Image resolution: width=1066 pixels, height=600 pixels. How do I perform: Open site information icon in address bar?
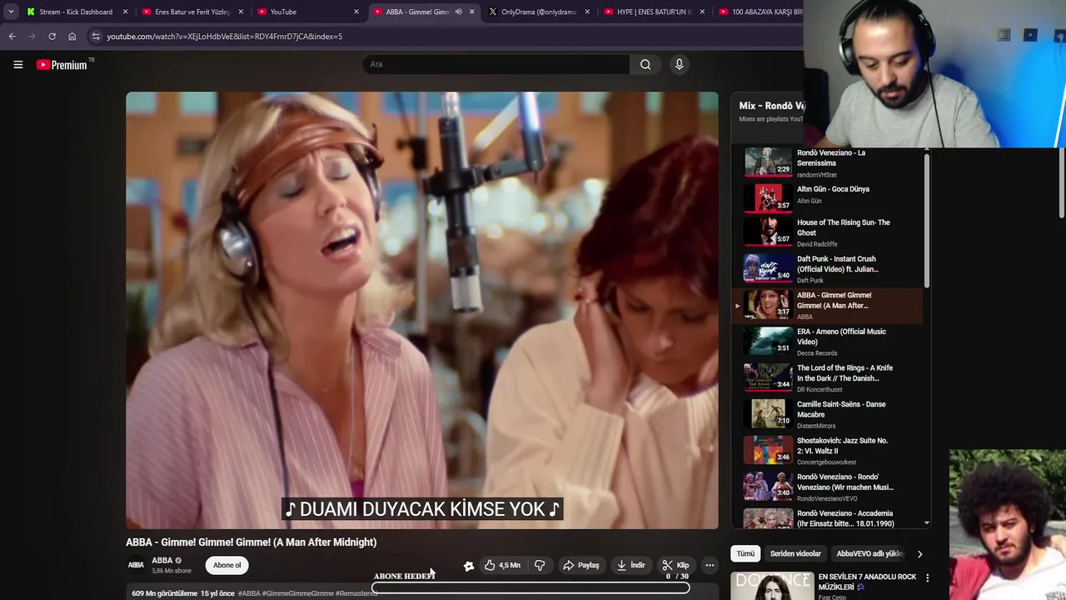[x=96, y=37]
